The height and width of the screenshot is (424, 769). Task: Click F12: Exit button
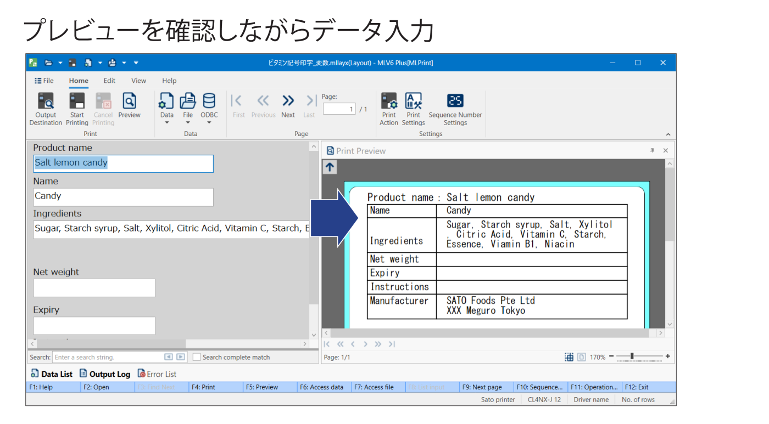click(x=649, y=387)
